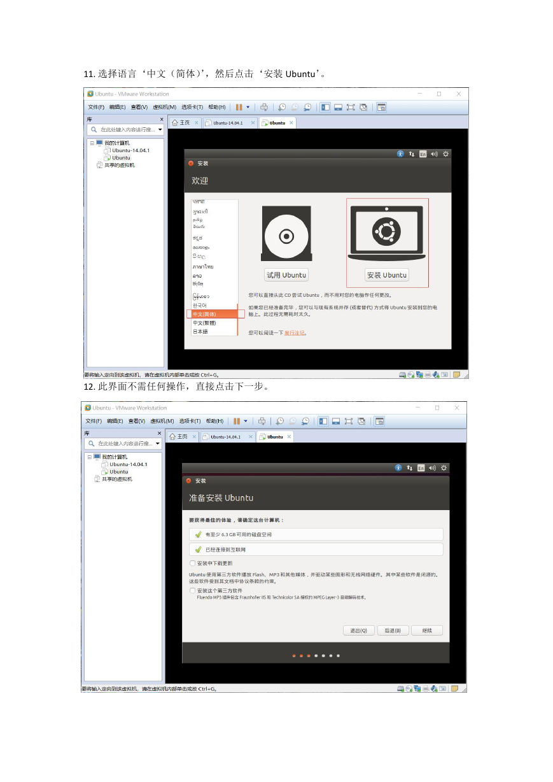553x782 pixels.
Task: Close the 安装 installer dialog in the upper window
Action: click(x=190, y=164)
